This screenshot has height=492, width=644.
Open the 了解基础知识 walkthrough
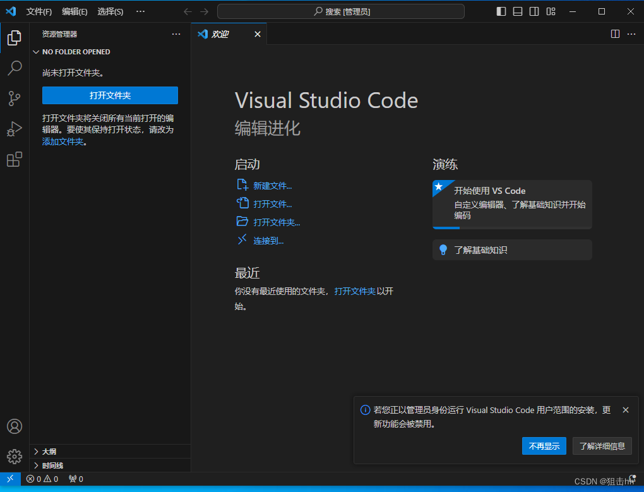click(512, 249)
